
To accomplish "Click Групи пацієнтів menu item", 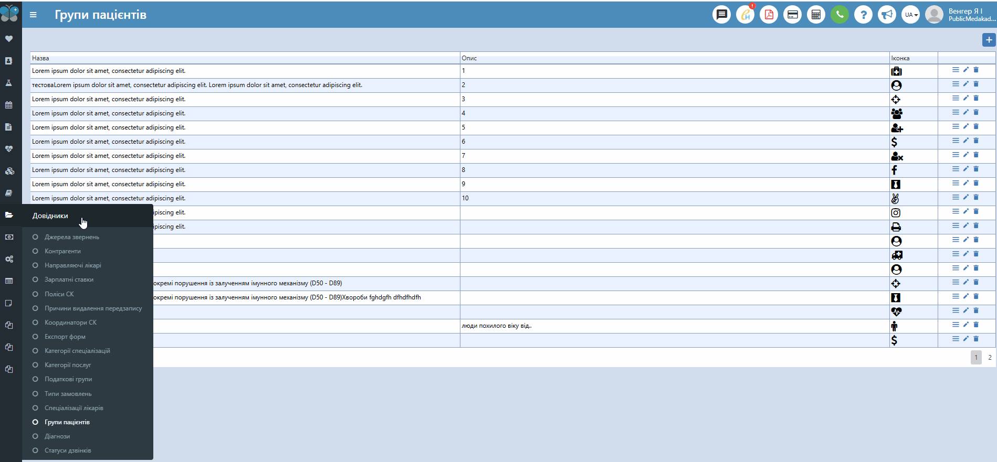I will point(67,422).
